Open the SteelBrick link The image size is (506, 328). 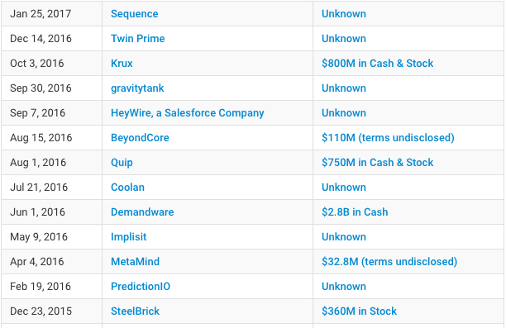[x=135, y=311]
